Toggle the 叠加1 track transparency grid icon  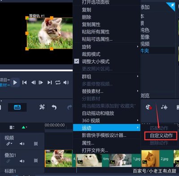point(36,161)
